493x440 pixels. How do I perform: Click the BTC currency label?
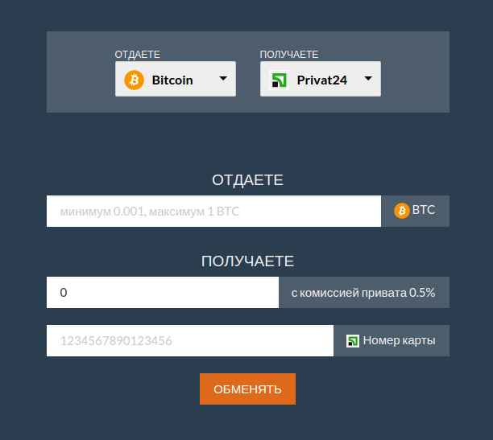[424, 210]
